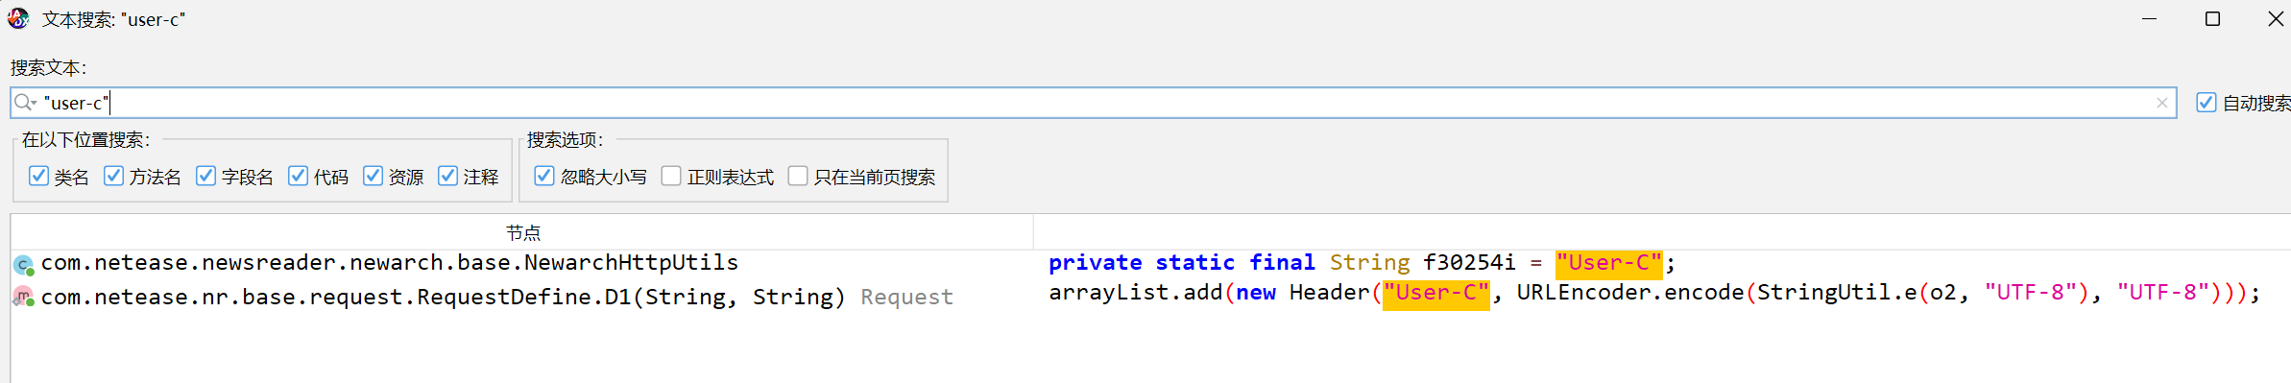Click the search magnifier icon dropdown
2291x383 pixels.
pos(25,103)
